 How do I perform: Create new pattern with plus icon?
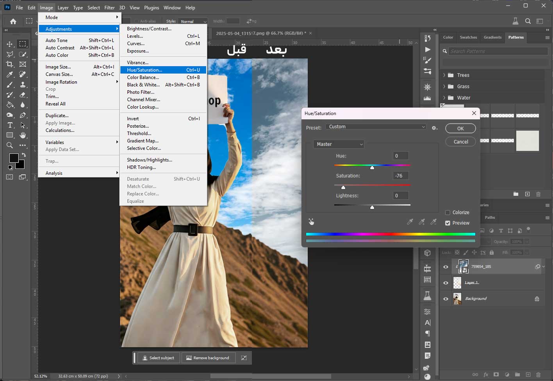[x=527, y=194]
